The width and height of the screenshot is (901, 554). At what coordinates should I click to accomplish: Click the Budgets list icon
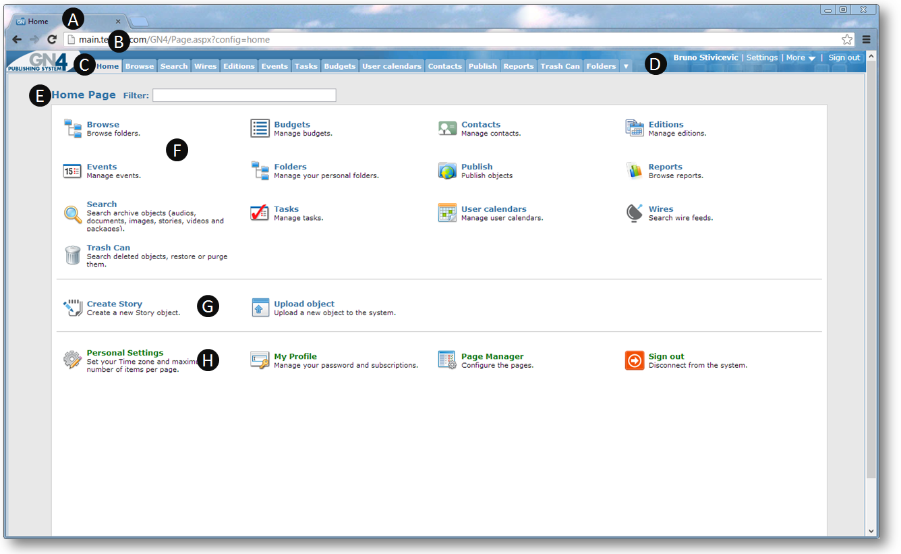260,128
